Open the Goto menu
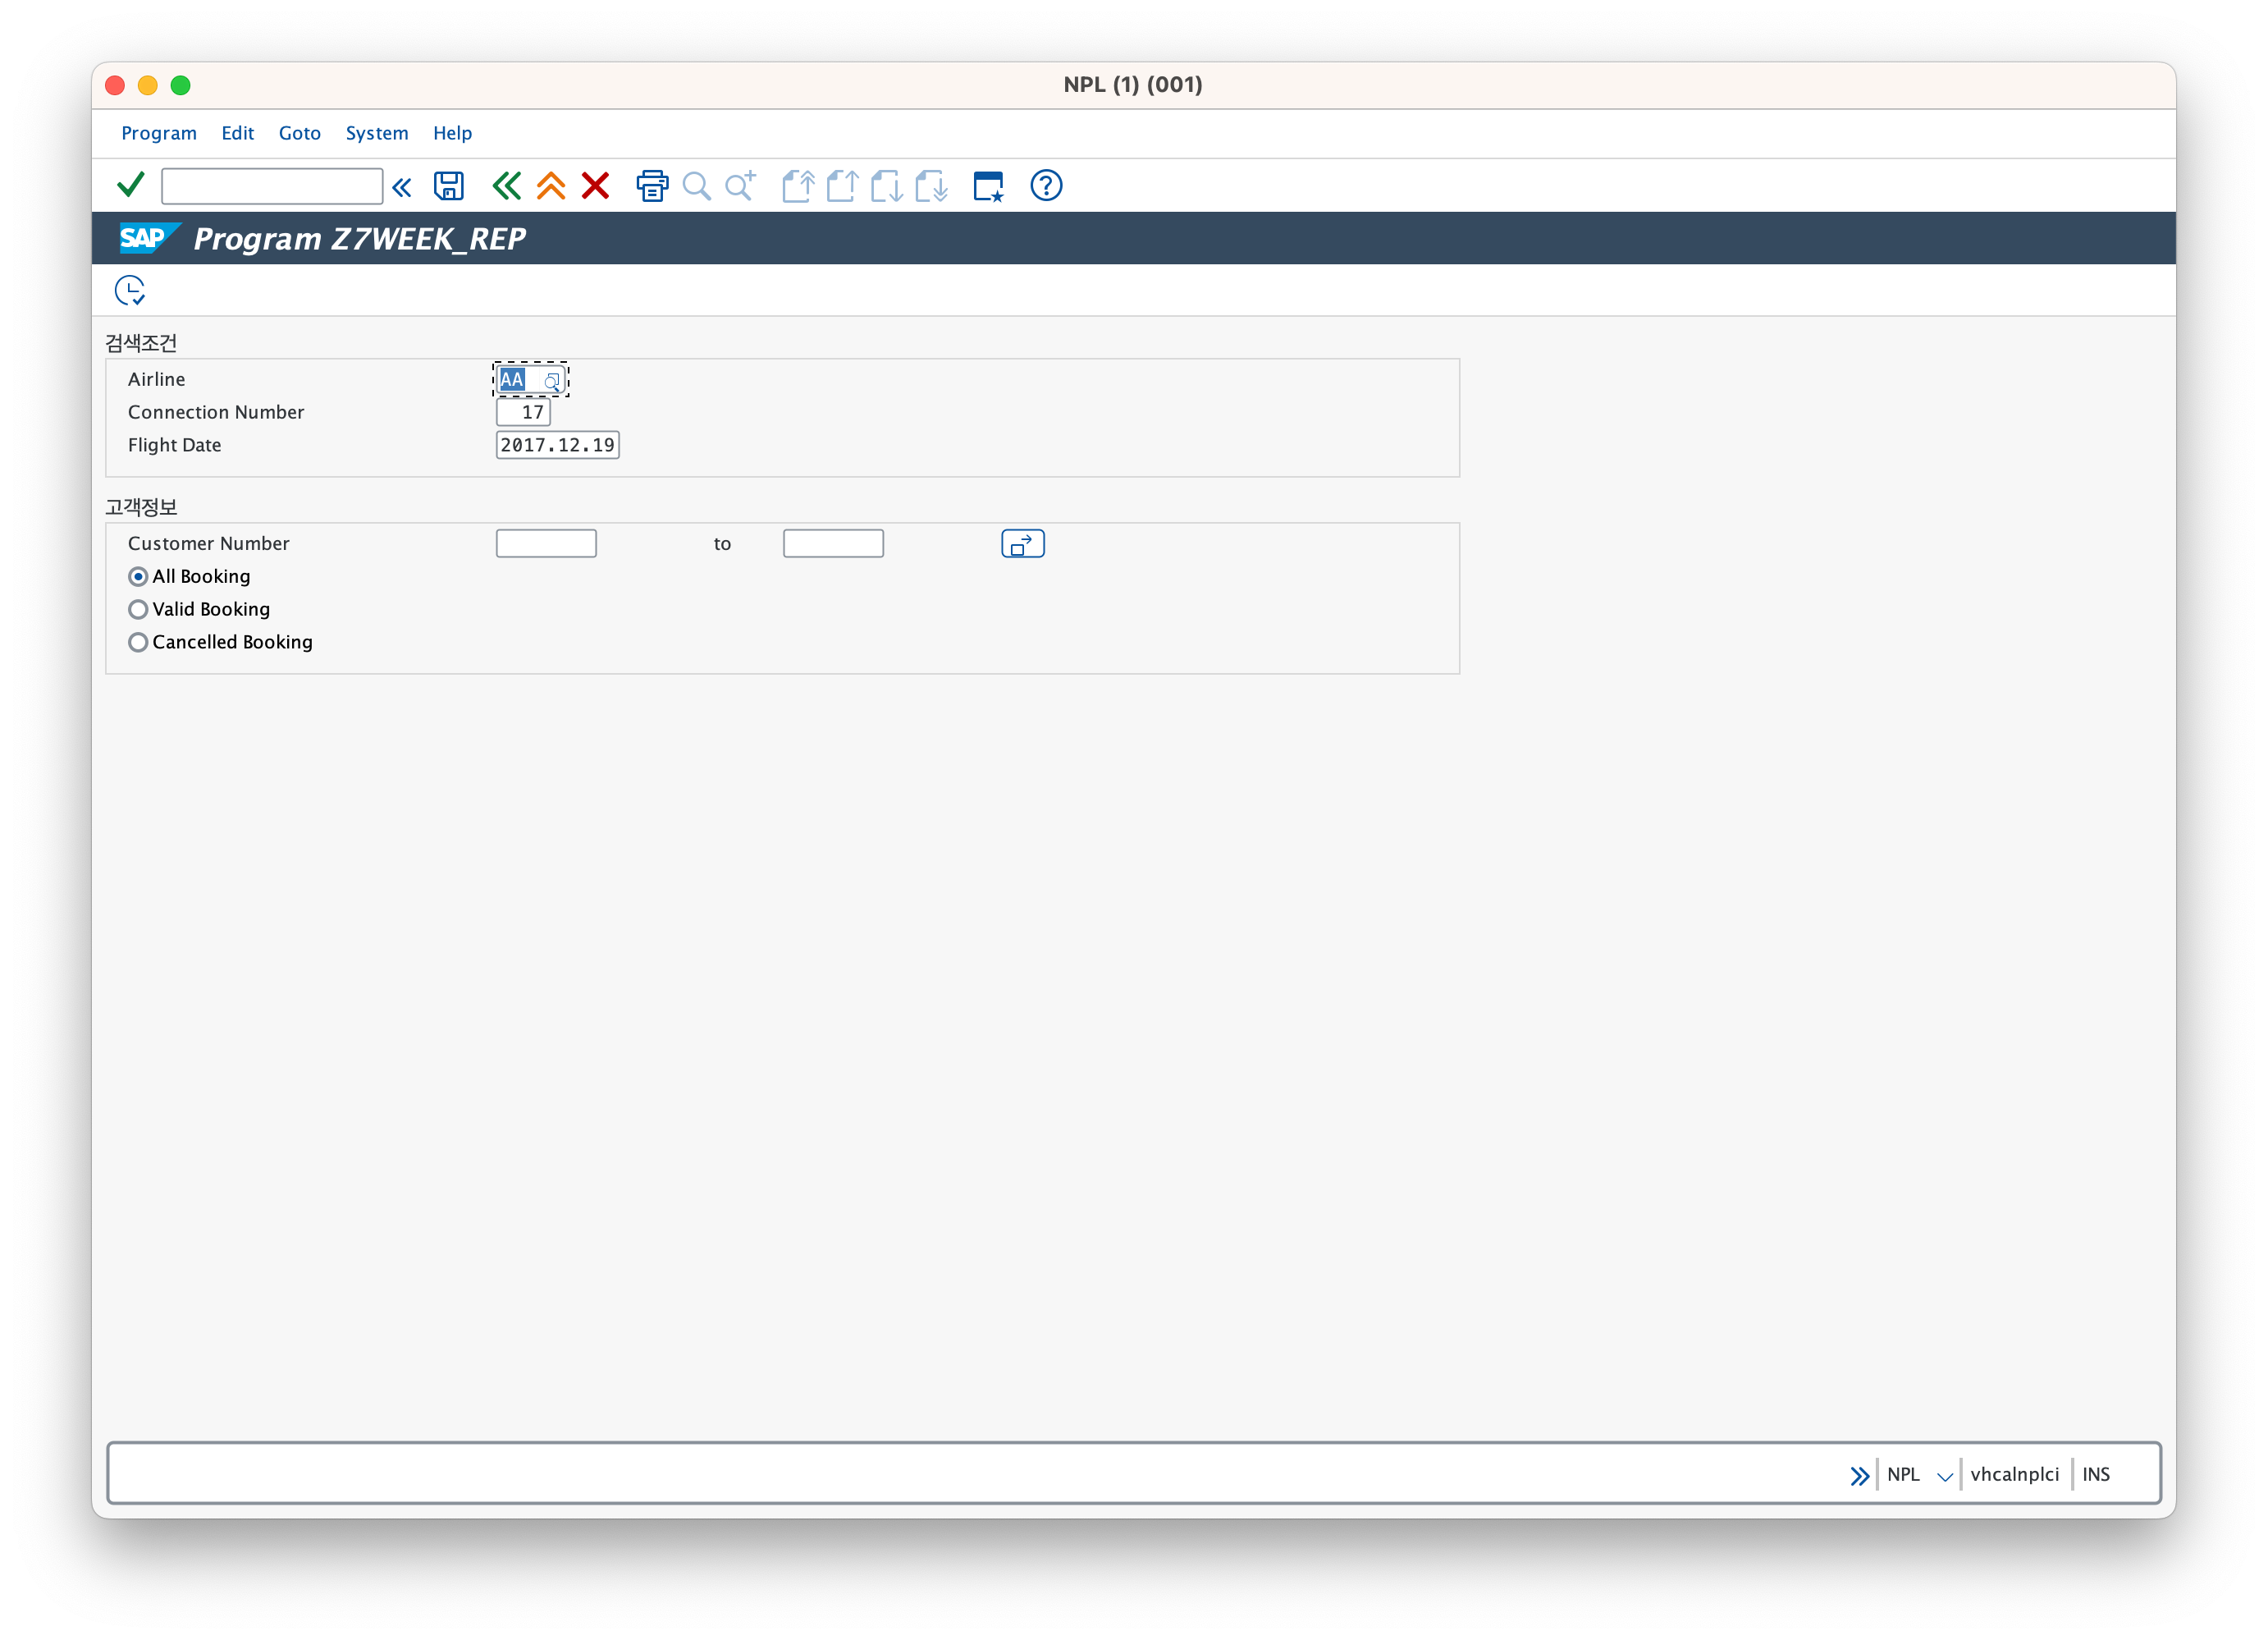 point(299,133)
